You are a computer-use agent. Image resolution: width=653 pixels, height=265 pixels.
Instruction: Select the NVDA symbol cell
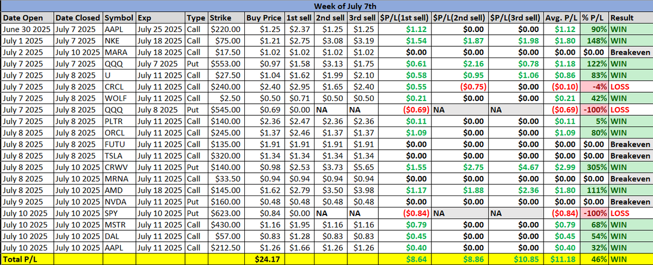point(119,201)
